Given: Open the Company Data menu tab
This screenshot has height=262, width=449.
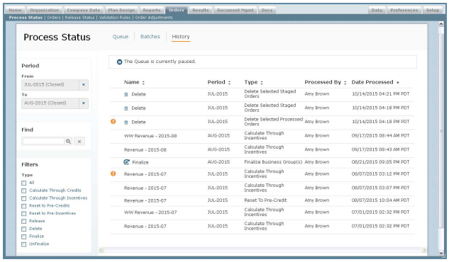Looking at the screenshot, I should [83, 10].
